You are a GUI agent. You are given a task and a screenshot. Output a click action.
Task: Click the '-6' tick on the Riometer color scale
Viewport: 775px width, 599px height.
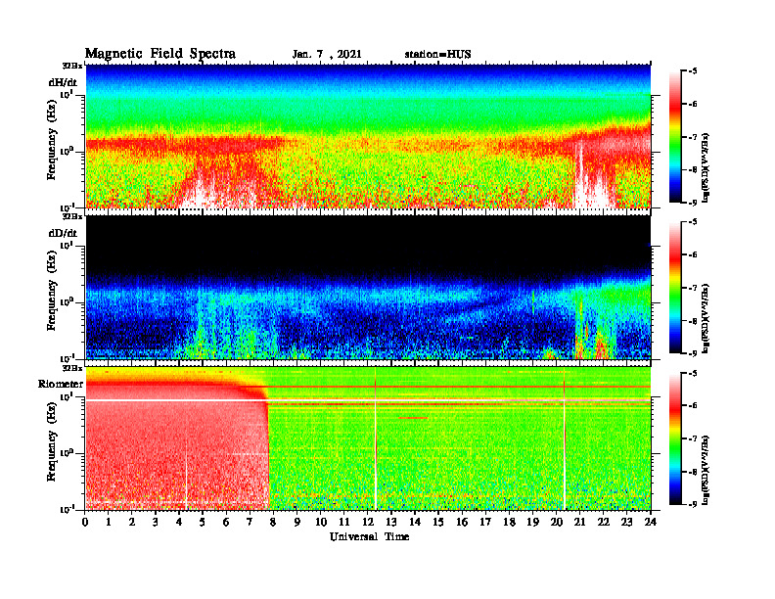pyautogui.click(x=692, y=406)
